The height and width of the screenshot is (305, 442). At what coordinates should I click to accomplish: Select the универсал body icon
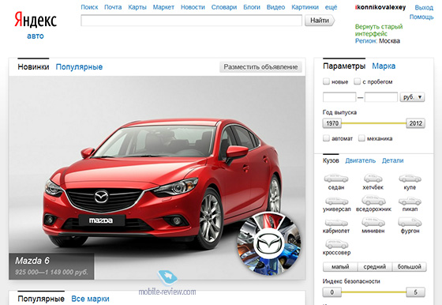[336, 201]
